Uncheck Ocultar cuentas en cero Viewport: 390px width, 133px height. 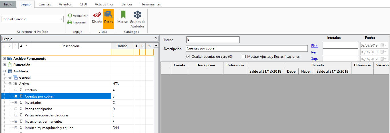tap(188, 57)
